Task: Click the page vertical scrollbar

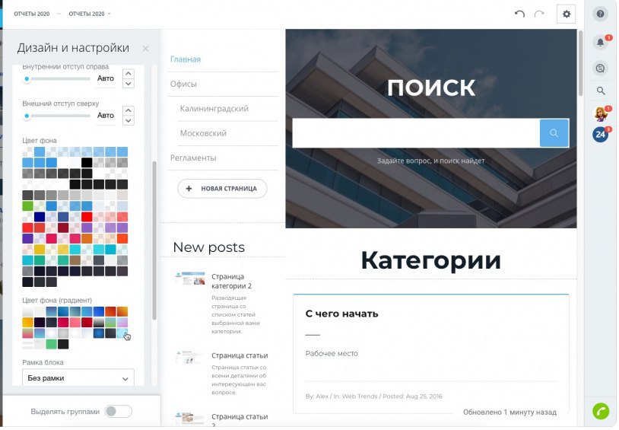Action: point(580,63)
